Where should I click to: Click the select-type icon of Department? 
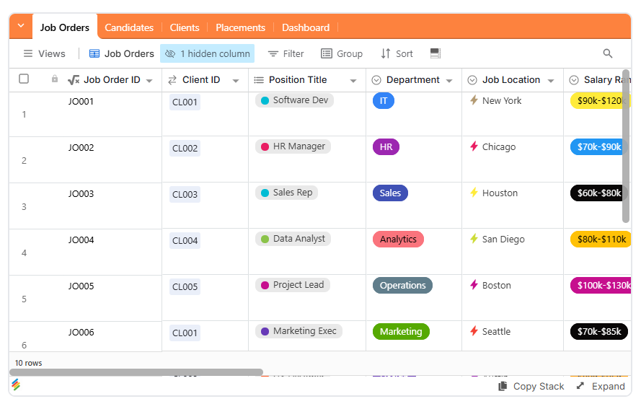376,80
